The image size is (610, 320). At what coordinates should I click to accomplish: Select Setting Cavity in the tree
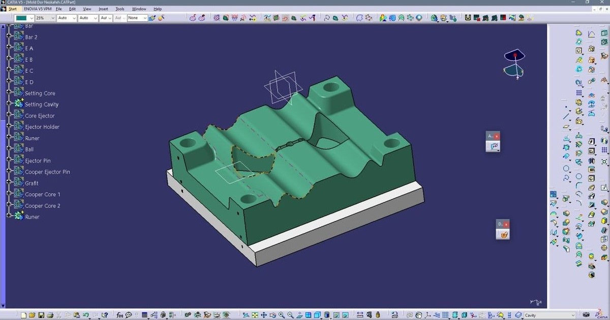pos(42,104)
